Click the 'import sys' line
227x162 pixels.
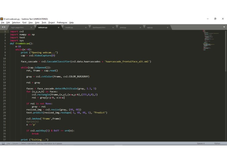pos(17,41)
